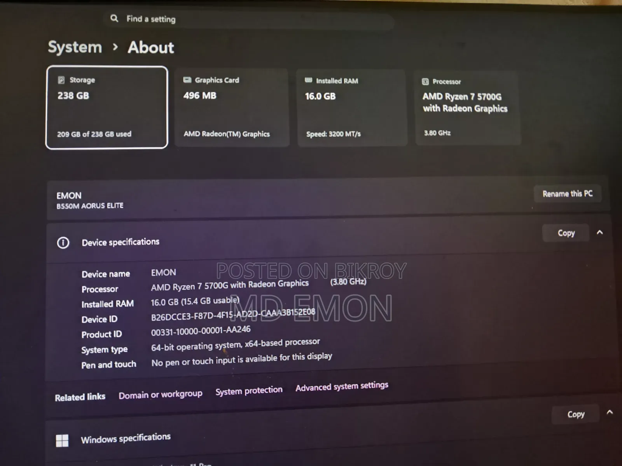Image resolution: width=622 pixels, height=466 pixels.
Task: Click 16.0 GB (15.4 GB usable) value
Action: pos(195,301)
